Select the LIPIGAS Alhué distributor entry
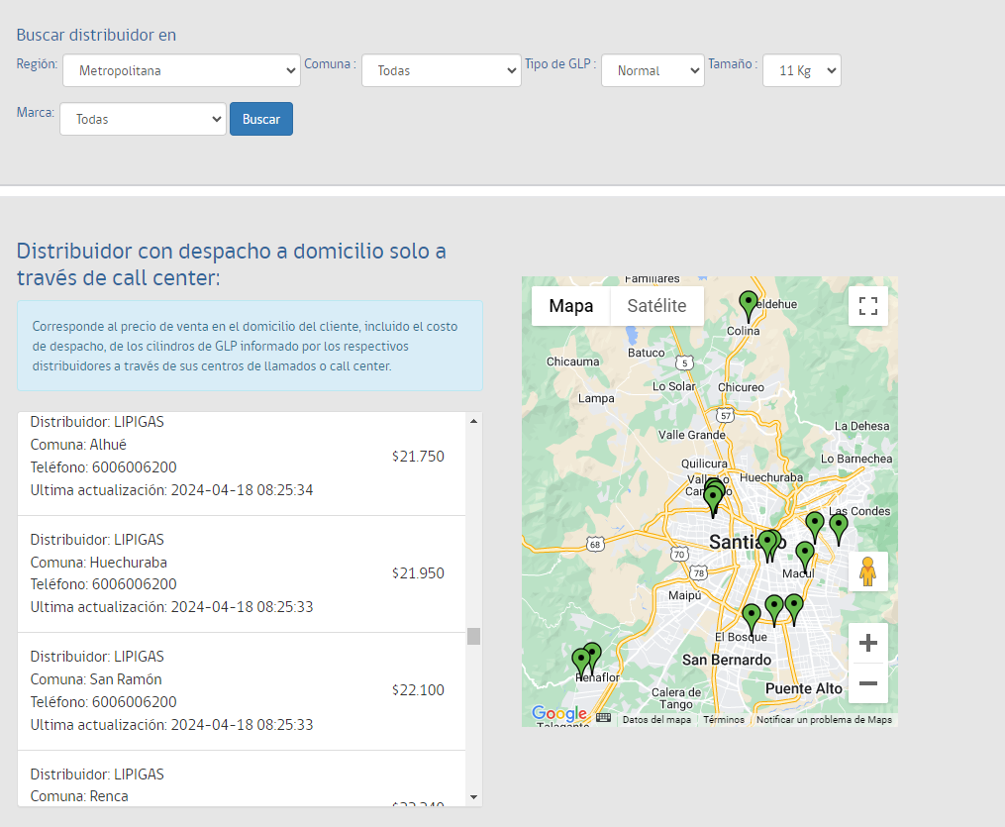 click(241, 463)
